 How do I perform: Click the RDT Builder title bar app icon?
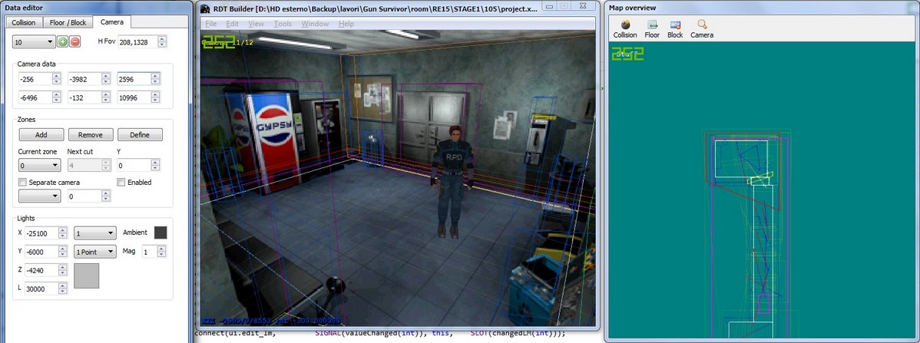206,7
